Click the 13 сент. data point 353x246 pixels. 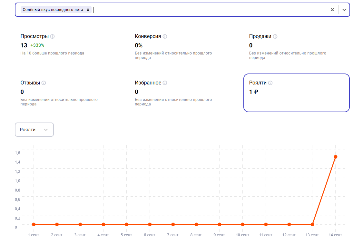312,224
